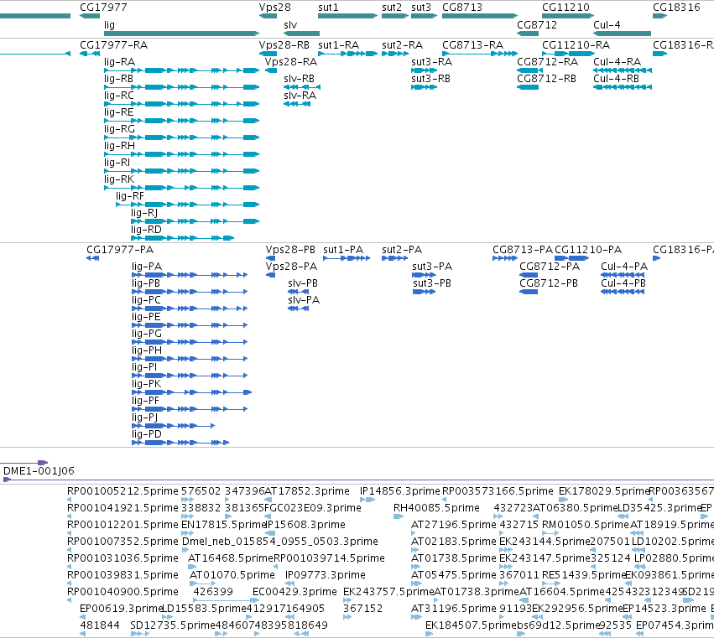Image resolution: width=714 pixels, height=638 pixels.
Task: Click EST AT27196.5prime
Action: tap(454, 524)
